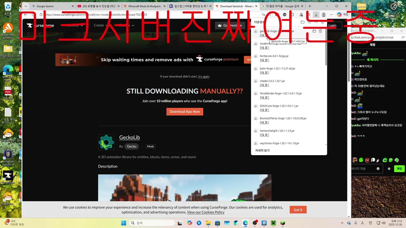Switch to Minecraft Mods & Modpacks tab
406x228 pixels.
click(144, 6)
